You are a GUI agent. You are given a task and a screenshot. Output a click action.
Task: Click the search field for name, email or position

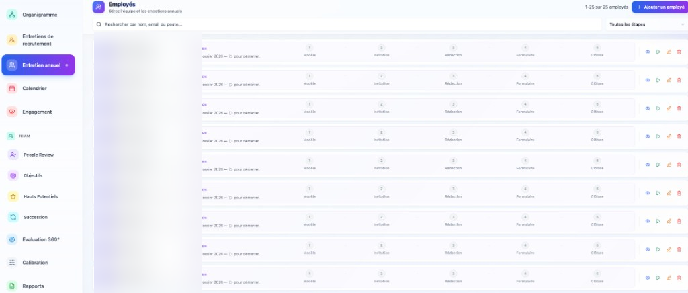click(x=347, y=24)
